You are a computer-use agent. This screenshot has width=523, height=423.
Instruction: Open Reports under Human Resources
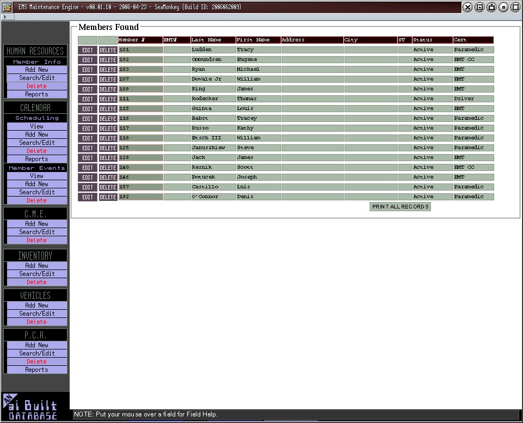point(36,94)
